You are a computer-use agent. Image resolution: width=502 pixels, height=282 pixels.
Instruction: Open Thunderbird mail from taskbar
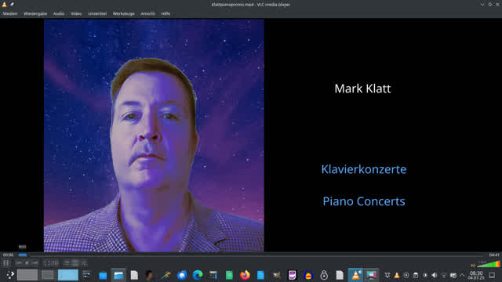(x=181, y=275)
